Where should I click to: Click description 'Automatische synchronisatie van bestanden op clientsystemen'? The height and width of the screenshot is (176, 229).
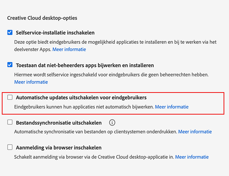point(95,132)
